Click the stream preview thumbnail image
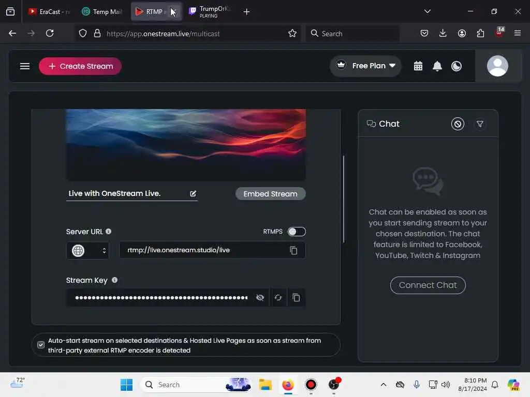Image resolution: width=530 pixels, height=397 pixels. [x=186, y=145]
